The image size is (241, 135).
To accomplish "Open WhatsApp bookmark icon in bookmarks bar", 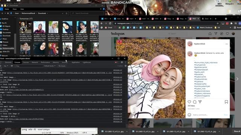I will [x=124, y=28].
